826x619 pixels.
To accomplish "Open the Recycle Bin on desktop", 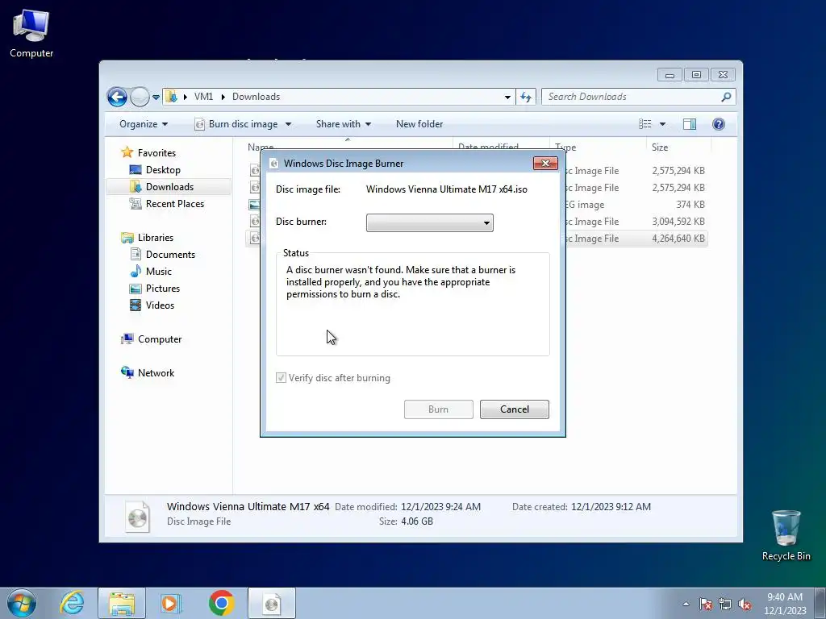I will tap(786, 535).
